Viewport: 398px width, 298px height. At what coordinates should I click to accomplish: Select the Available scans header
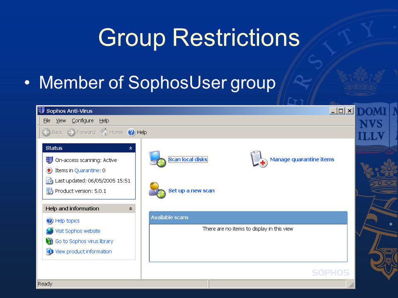pyautogui.click(x=248, y=217)
